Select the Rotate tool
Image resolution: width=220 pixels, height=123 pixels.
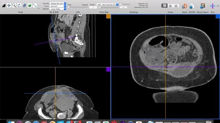19,5
